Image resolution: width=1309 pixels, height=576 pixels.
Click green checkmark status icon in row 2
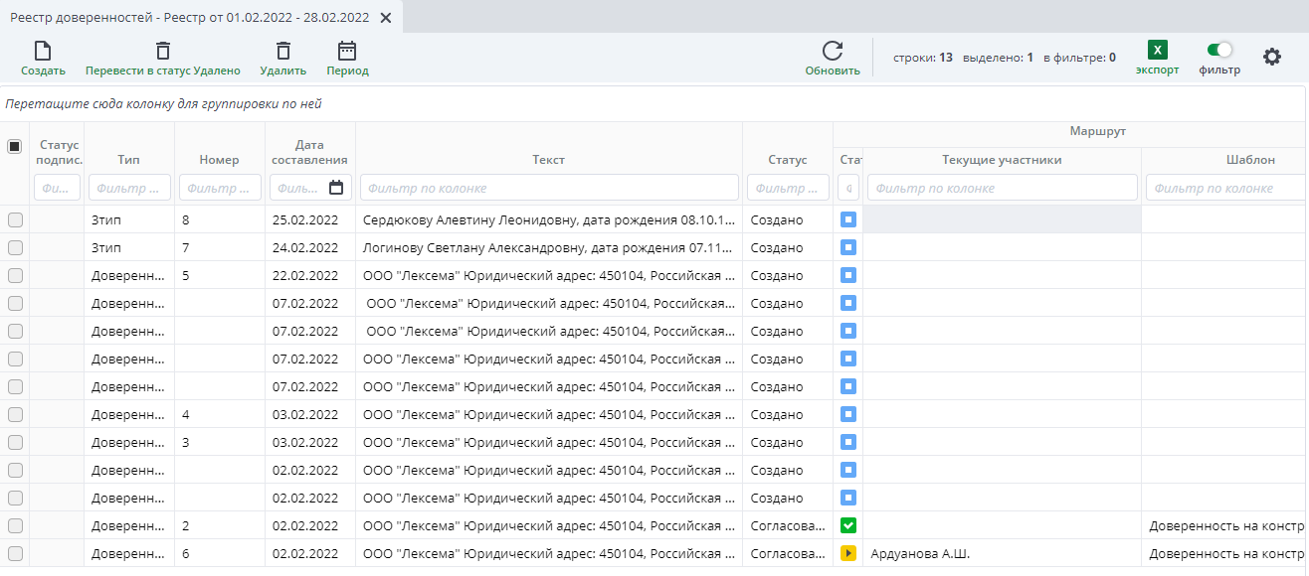[x=848, y=525]
